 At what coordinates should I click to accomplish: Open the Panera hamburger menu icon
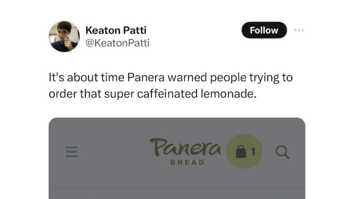[x=72, y=152]
